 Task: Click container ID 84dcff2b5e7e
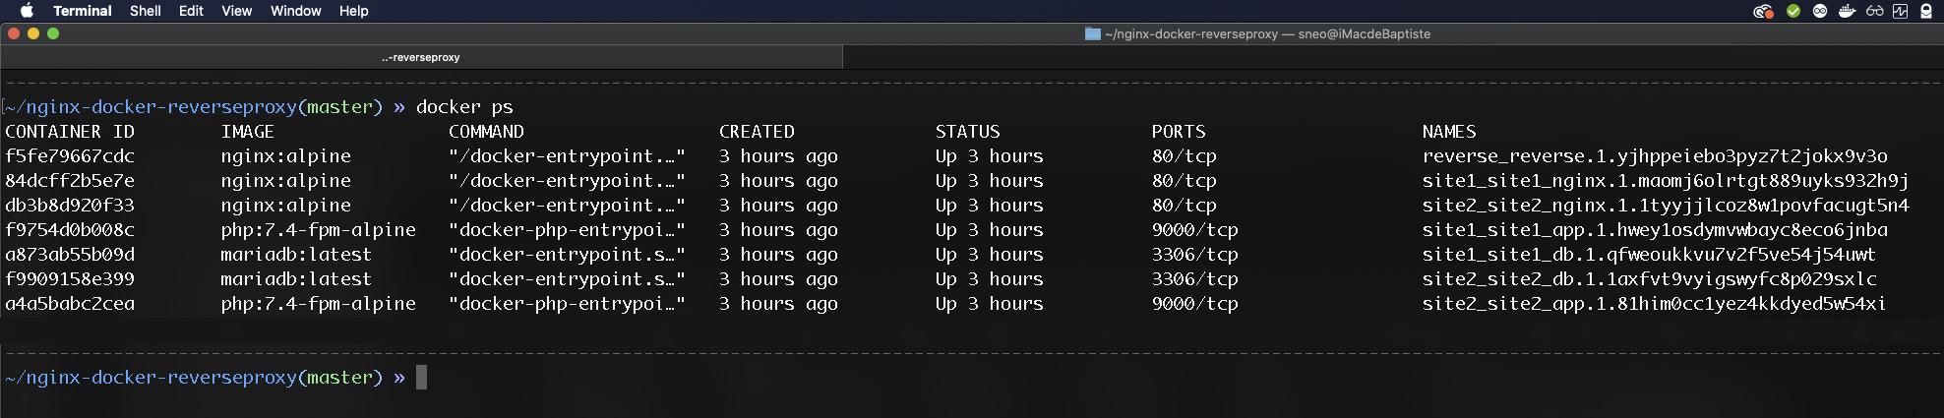[x=70, y=181]
